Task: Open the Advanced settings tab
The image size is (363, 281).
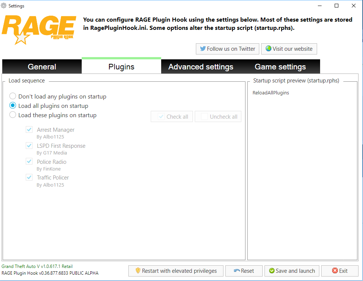Action: (x=201, y=67)
